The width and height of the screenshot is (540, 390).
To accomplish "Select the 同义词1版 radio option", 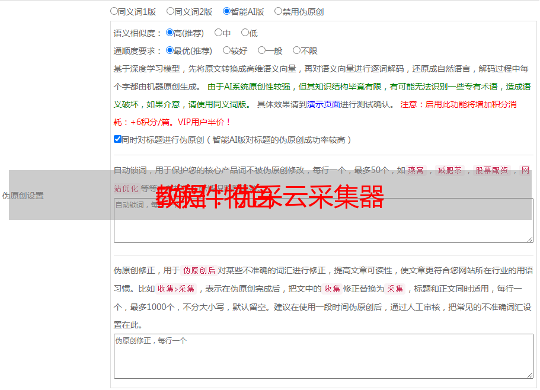I will [114, 11].
